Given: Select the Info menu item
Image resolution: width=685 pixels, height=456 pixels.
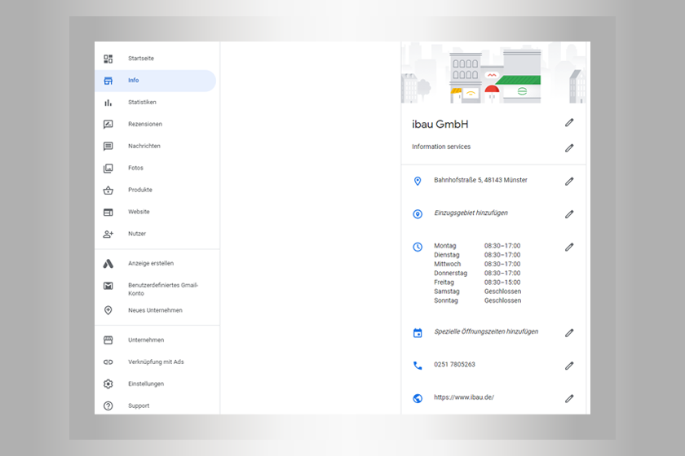Looking at the screenshot, I should click(156, 81).
